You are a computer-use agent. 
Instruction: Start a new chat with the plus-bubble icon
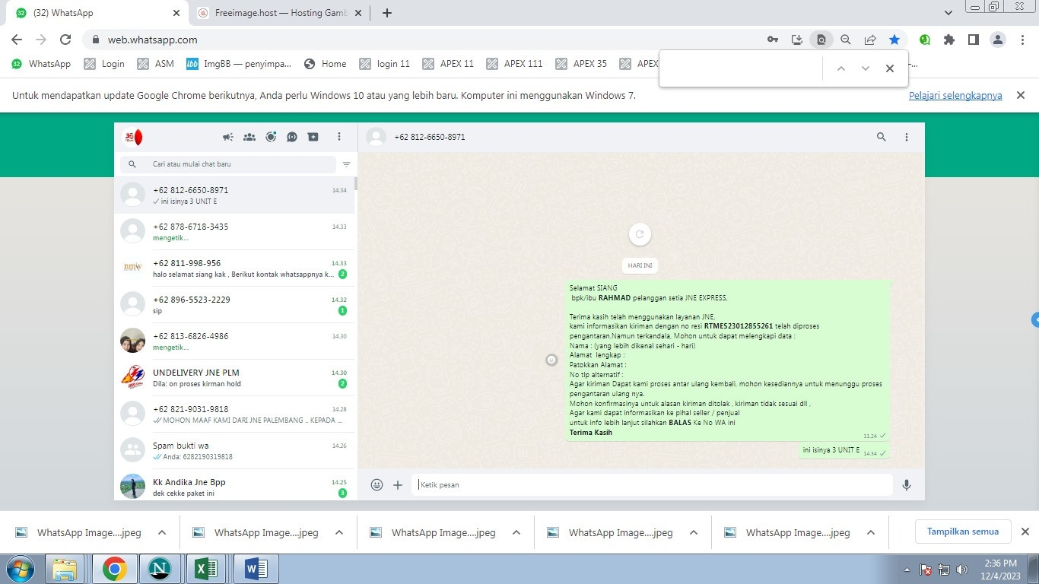click(x=313, y=137)
